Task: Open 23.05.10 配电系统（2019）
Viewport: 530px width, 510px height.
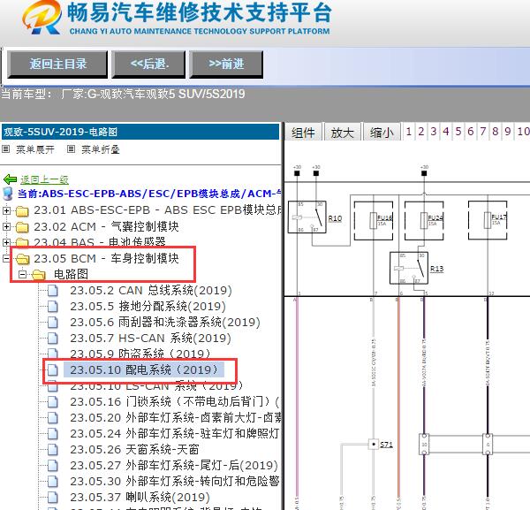Action: pos(144,369)
